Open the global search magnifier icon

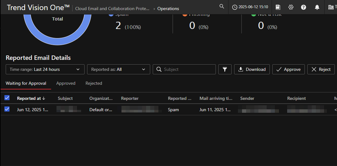[x=222, y=7]
